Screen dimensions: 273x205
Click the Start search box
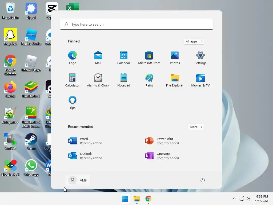pos(136,24)
